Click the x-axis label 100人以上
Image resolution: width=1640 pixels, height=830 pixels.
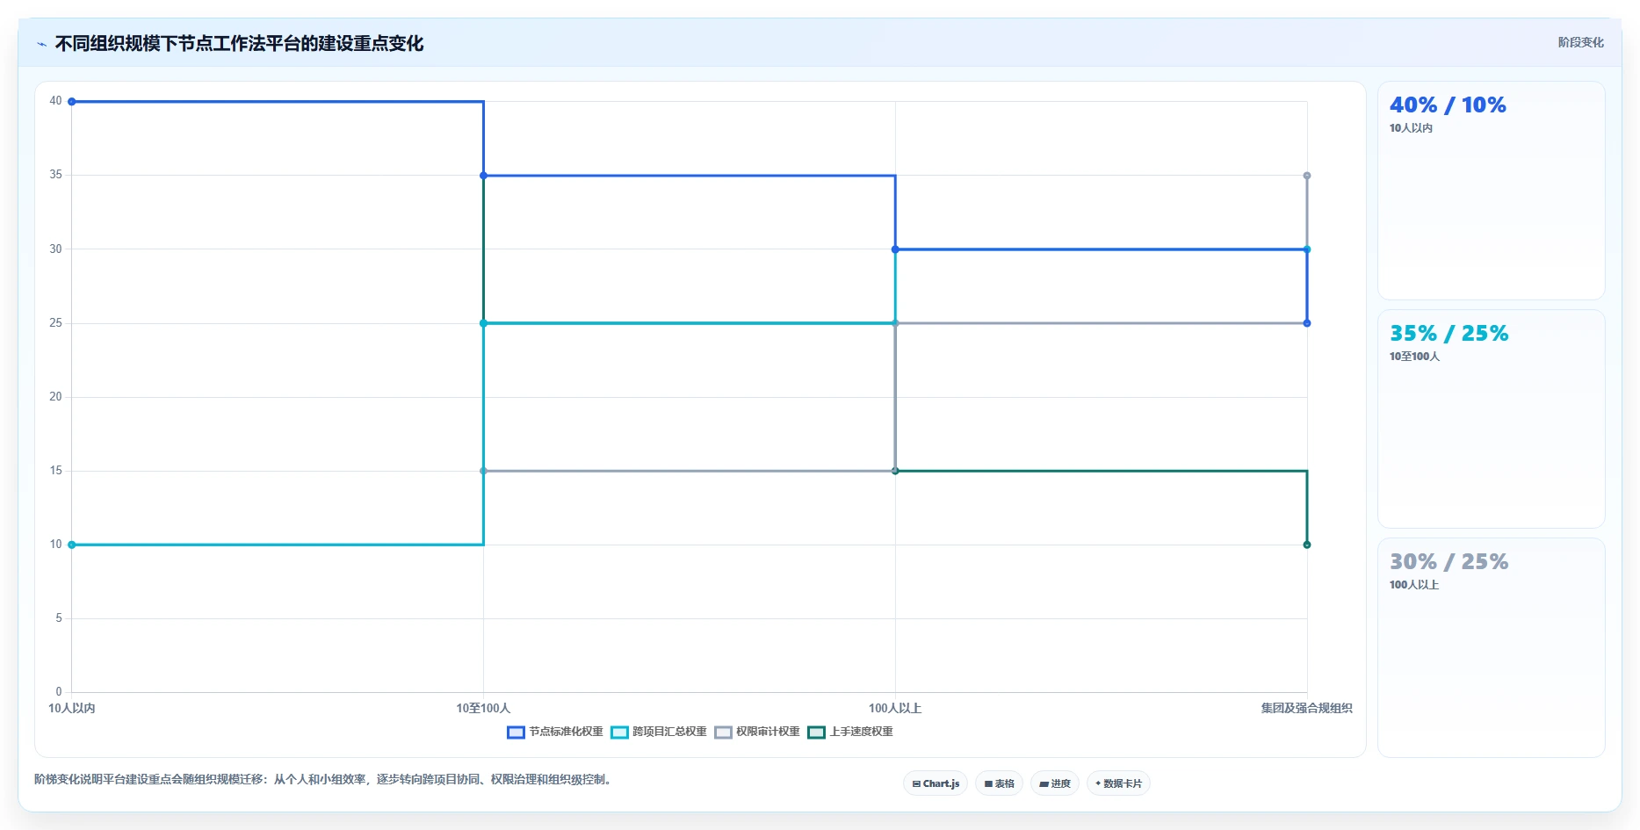pos(895,708)
